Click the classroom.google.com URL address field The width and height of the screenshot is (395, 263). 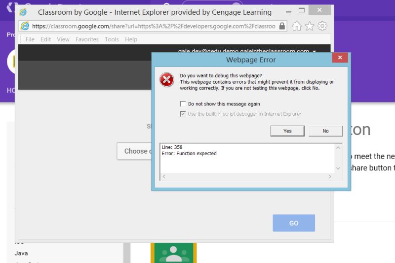[154, 26]
